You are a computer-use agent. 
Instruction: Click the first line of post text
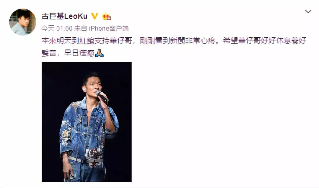tap(174, 41)
